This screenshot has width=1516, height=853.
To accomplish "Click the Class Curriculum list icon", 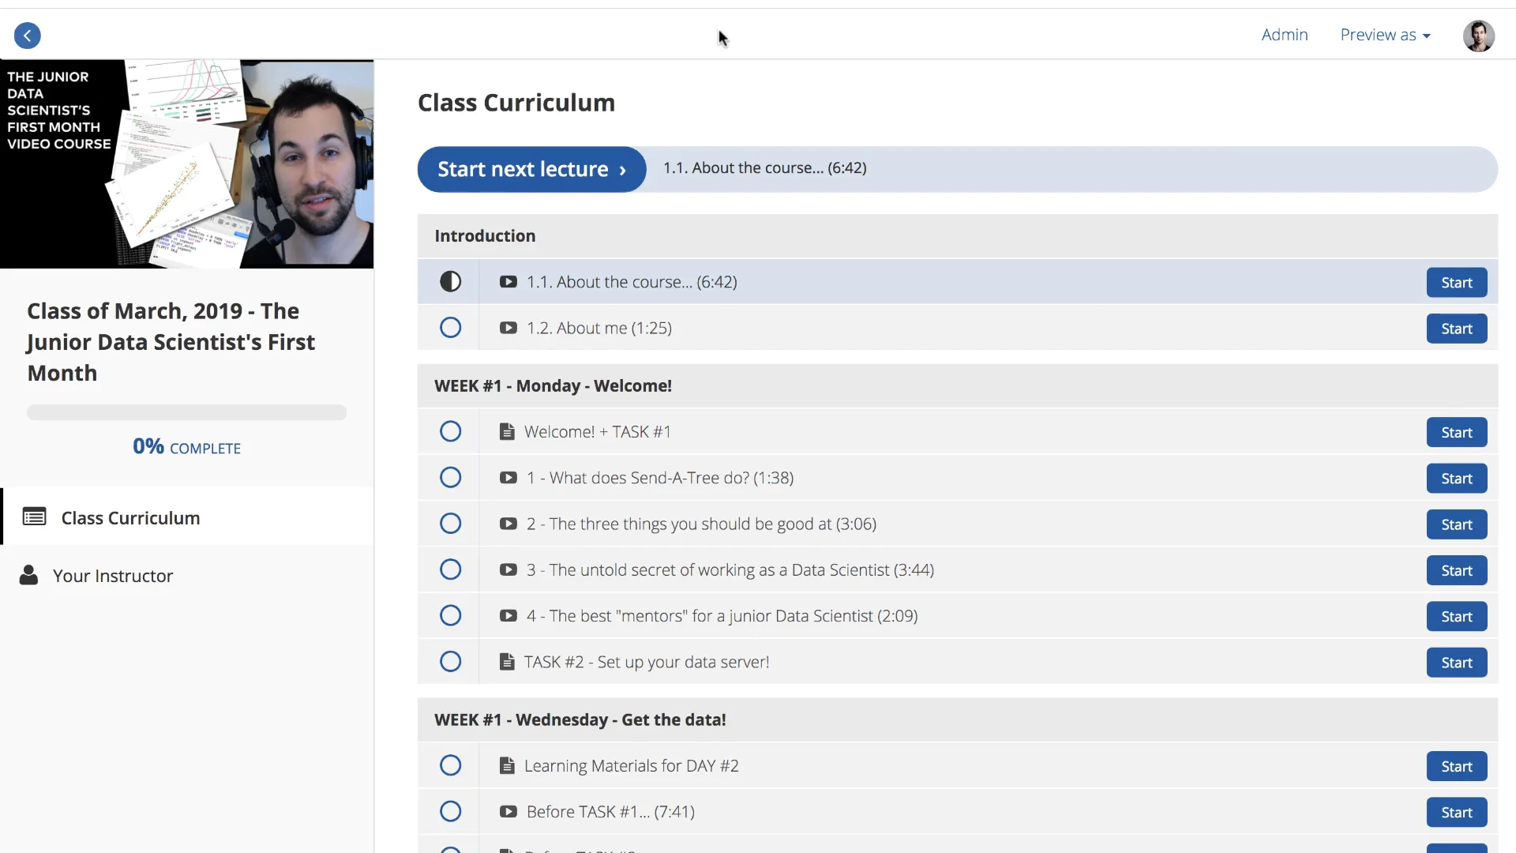I will 34,517.
